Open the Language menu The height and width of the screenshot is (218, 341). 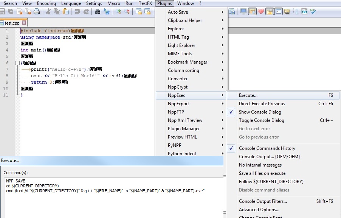click(71, 3)
